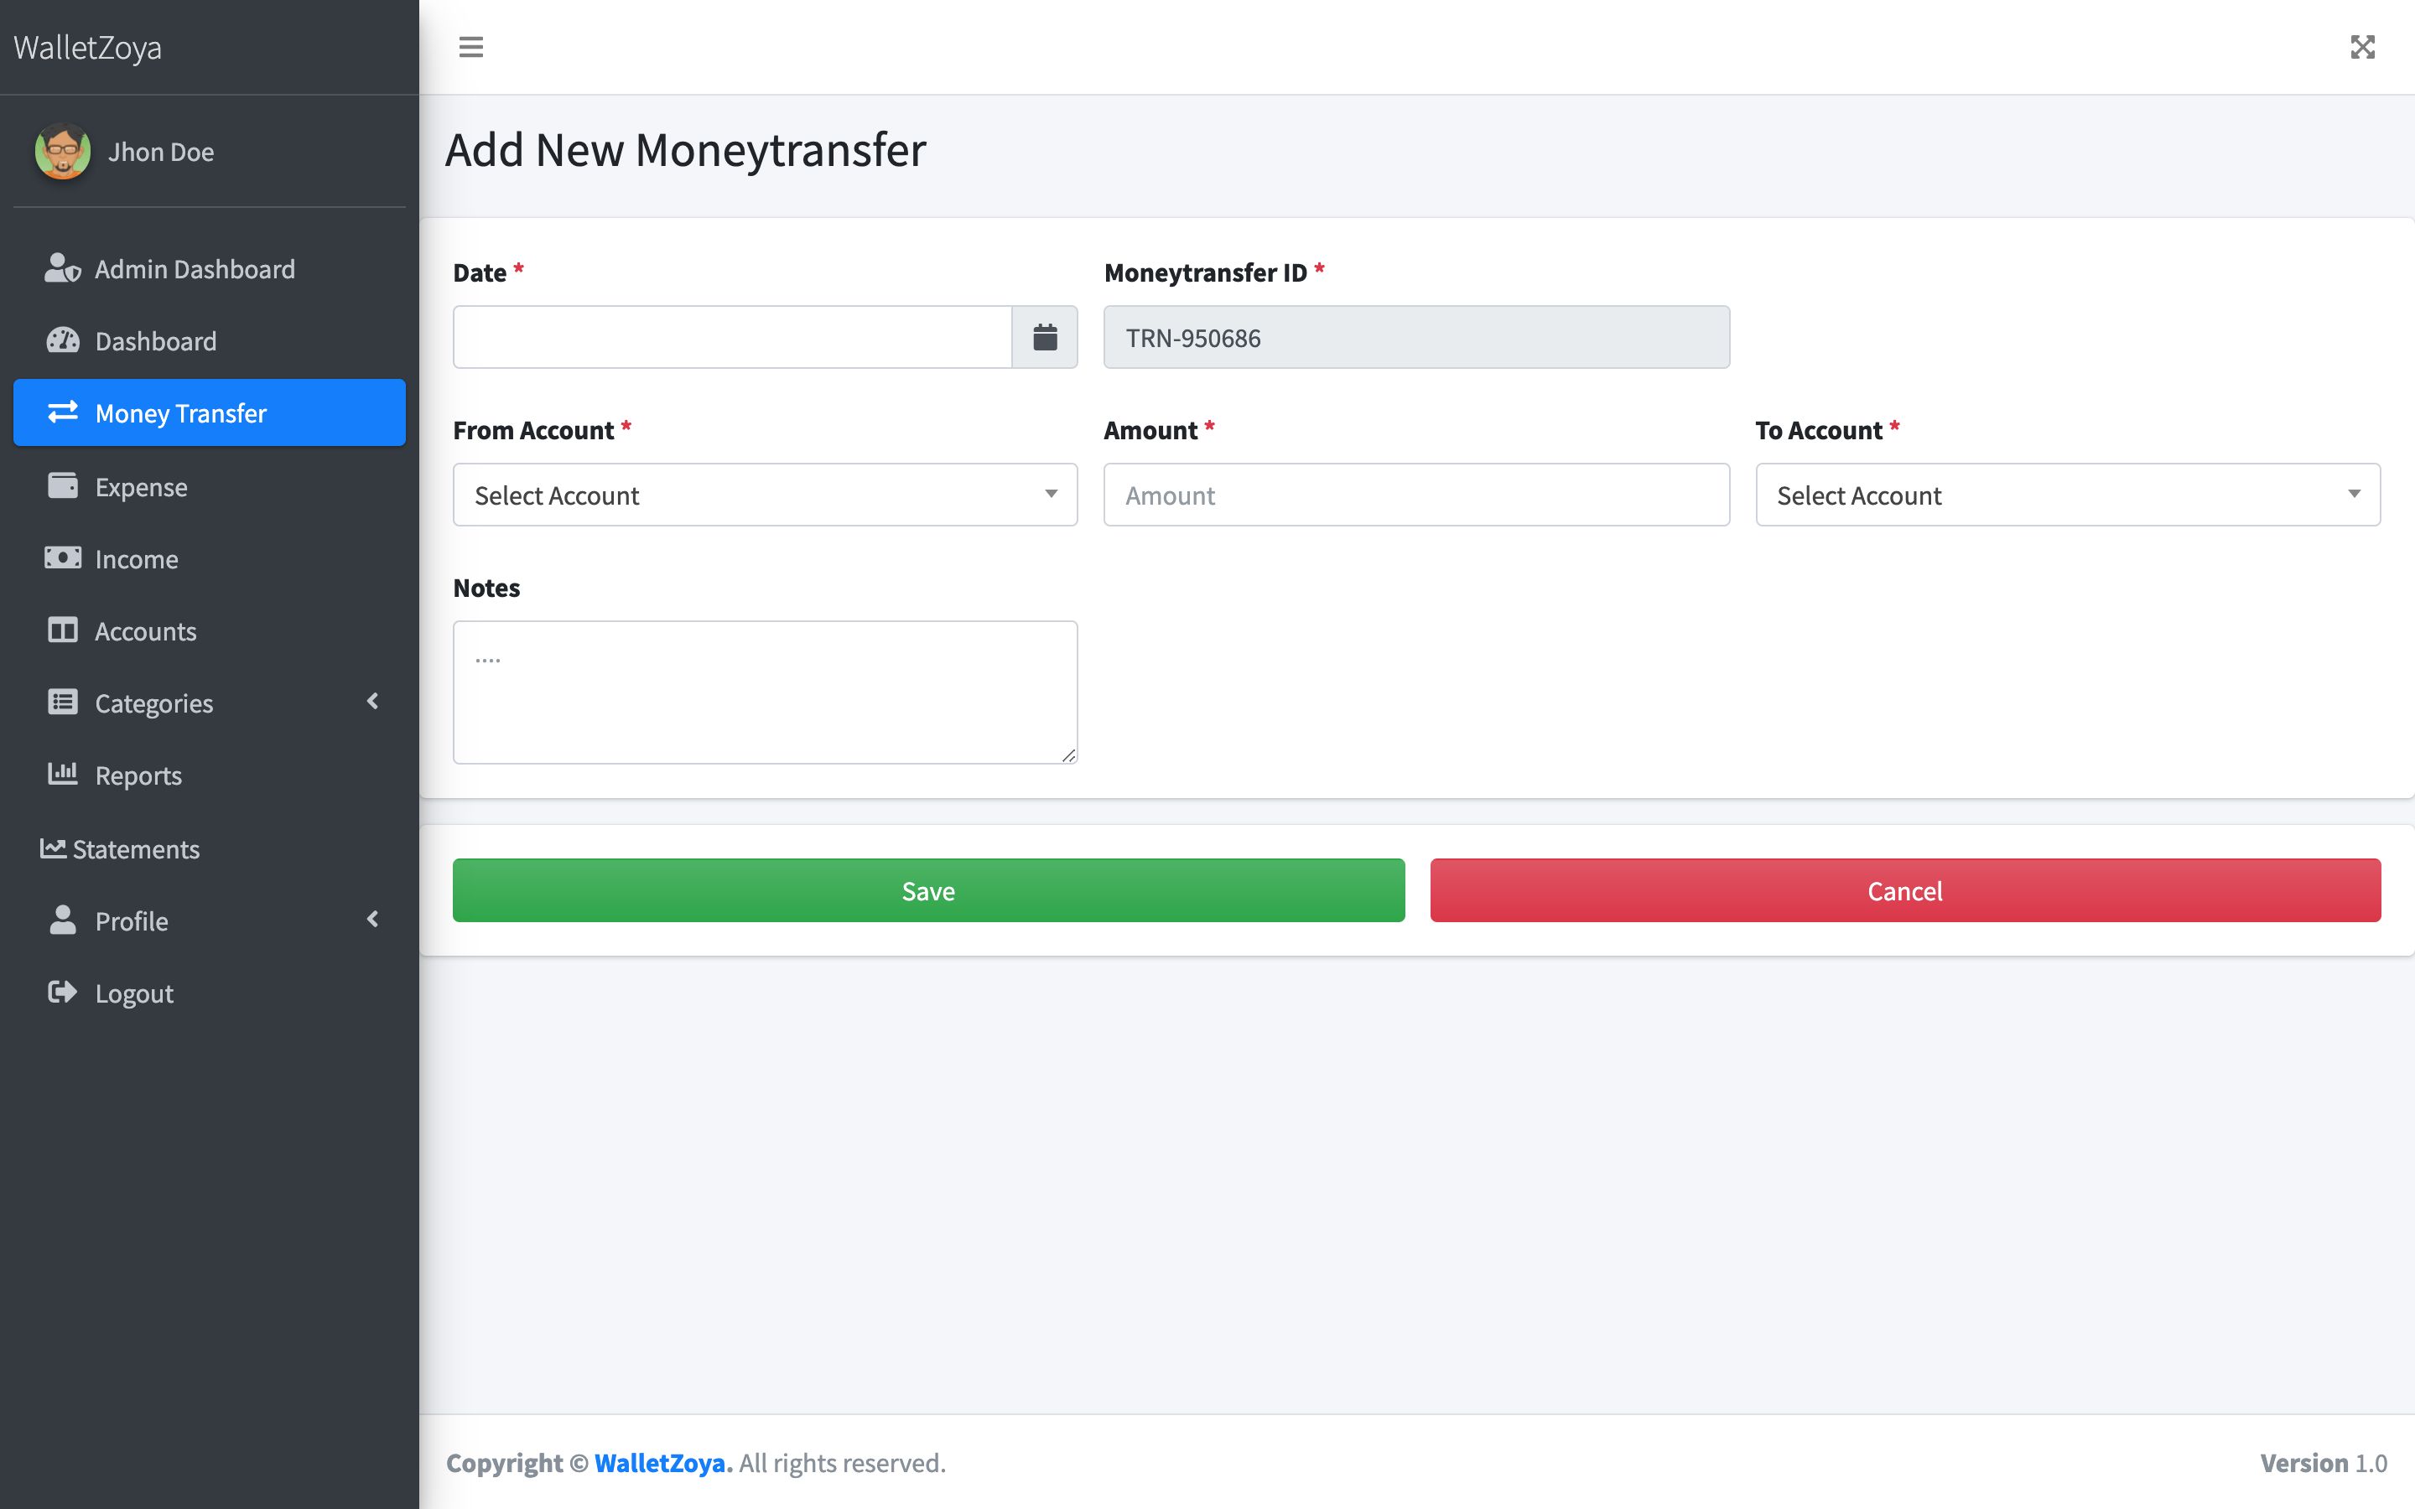This screenshot has width=2415, height=1509.
Task: Click the fullscreen expand icon
Action: click(x=2362, y=47)
